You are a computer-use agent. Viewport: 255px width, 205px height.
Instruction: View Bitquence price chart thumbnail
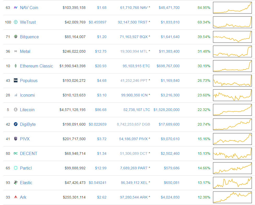point(232,37)
